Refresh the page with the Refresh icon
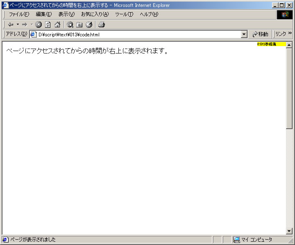295x245 pixels. tap(48, 24)
